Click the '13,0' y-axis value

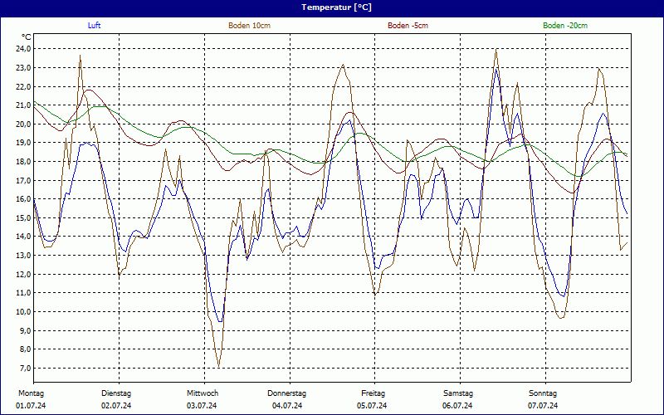pyautogui.click(x=24, y=256)
